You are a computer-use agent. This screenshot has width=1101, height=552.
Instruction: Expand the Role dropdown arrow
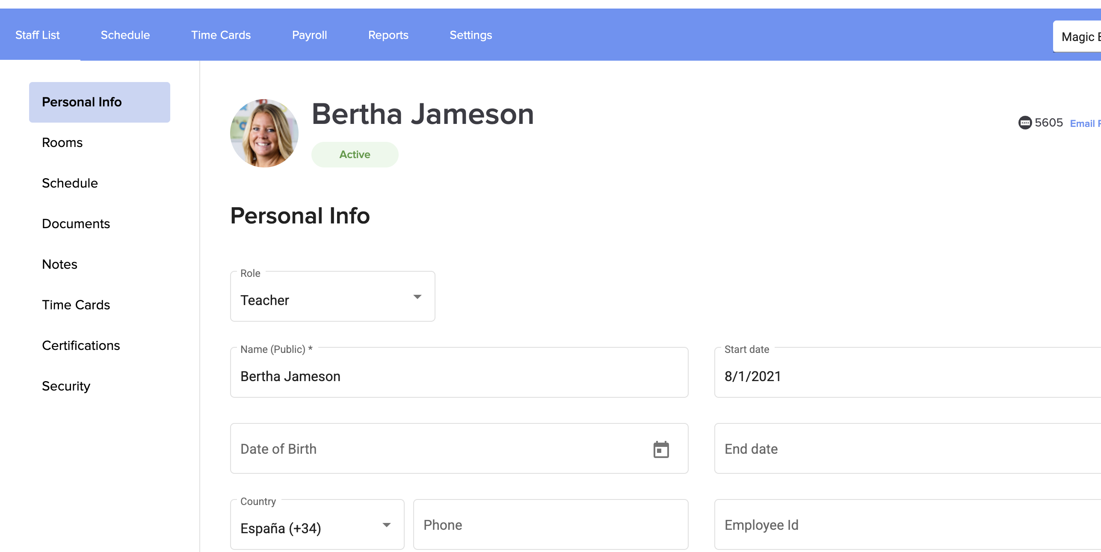coord(417,297)
